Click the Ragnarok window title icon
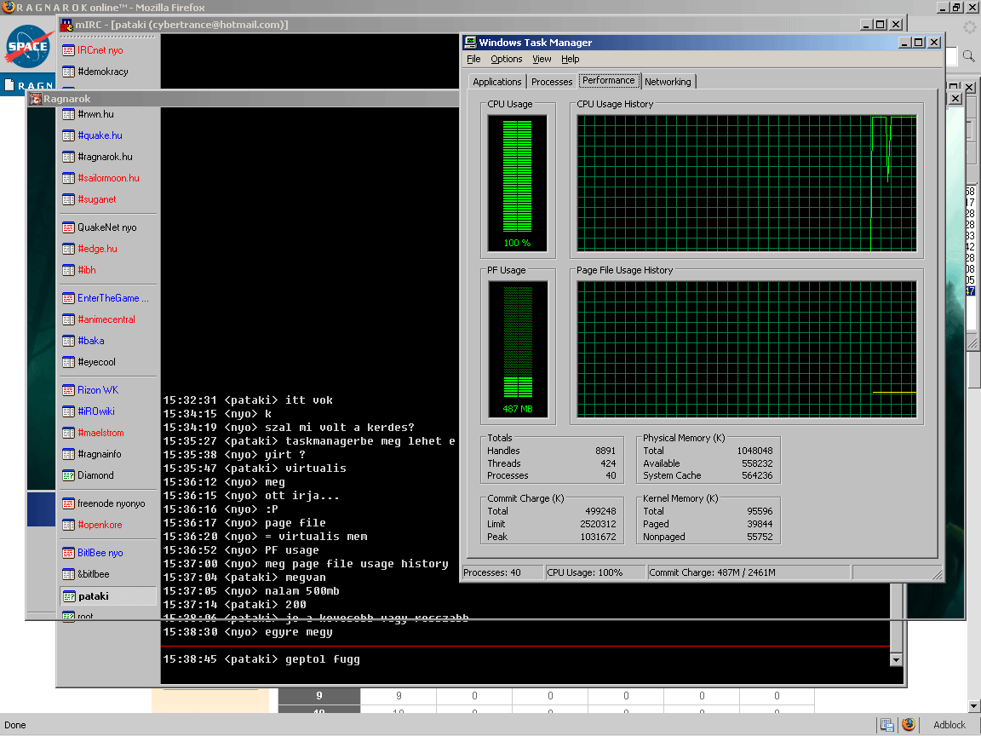The width and height of the screenshot is (981, 736). point(36,99)
